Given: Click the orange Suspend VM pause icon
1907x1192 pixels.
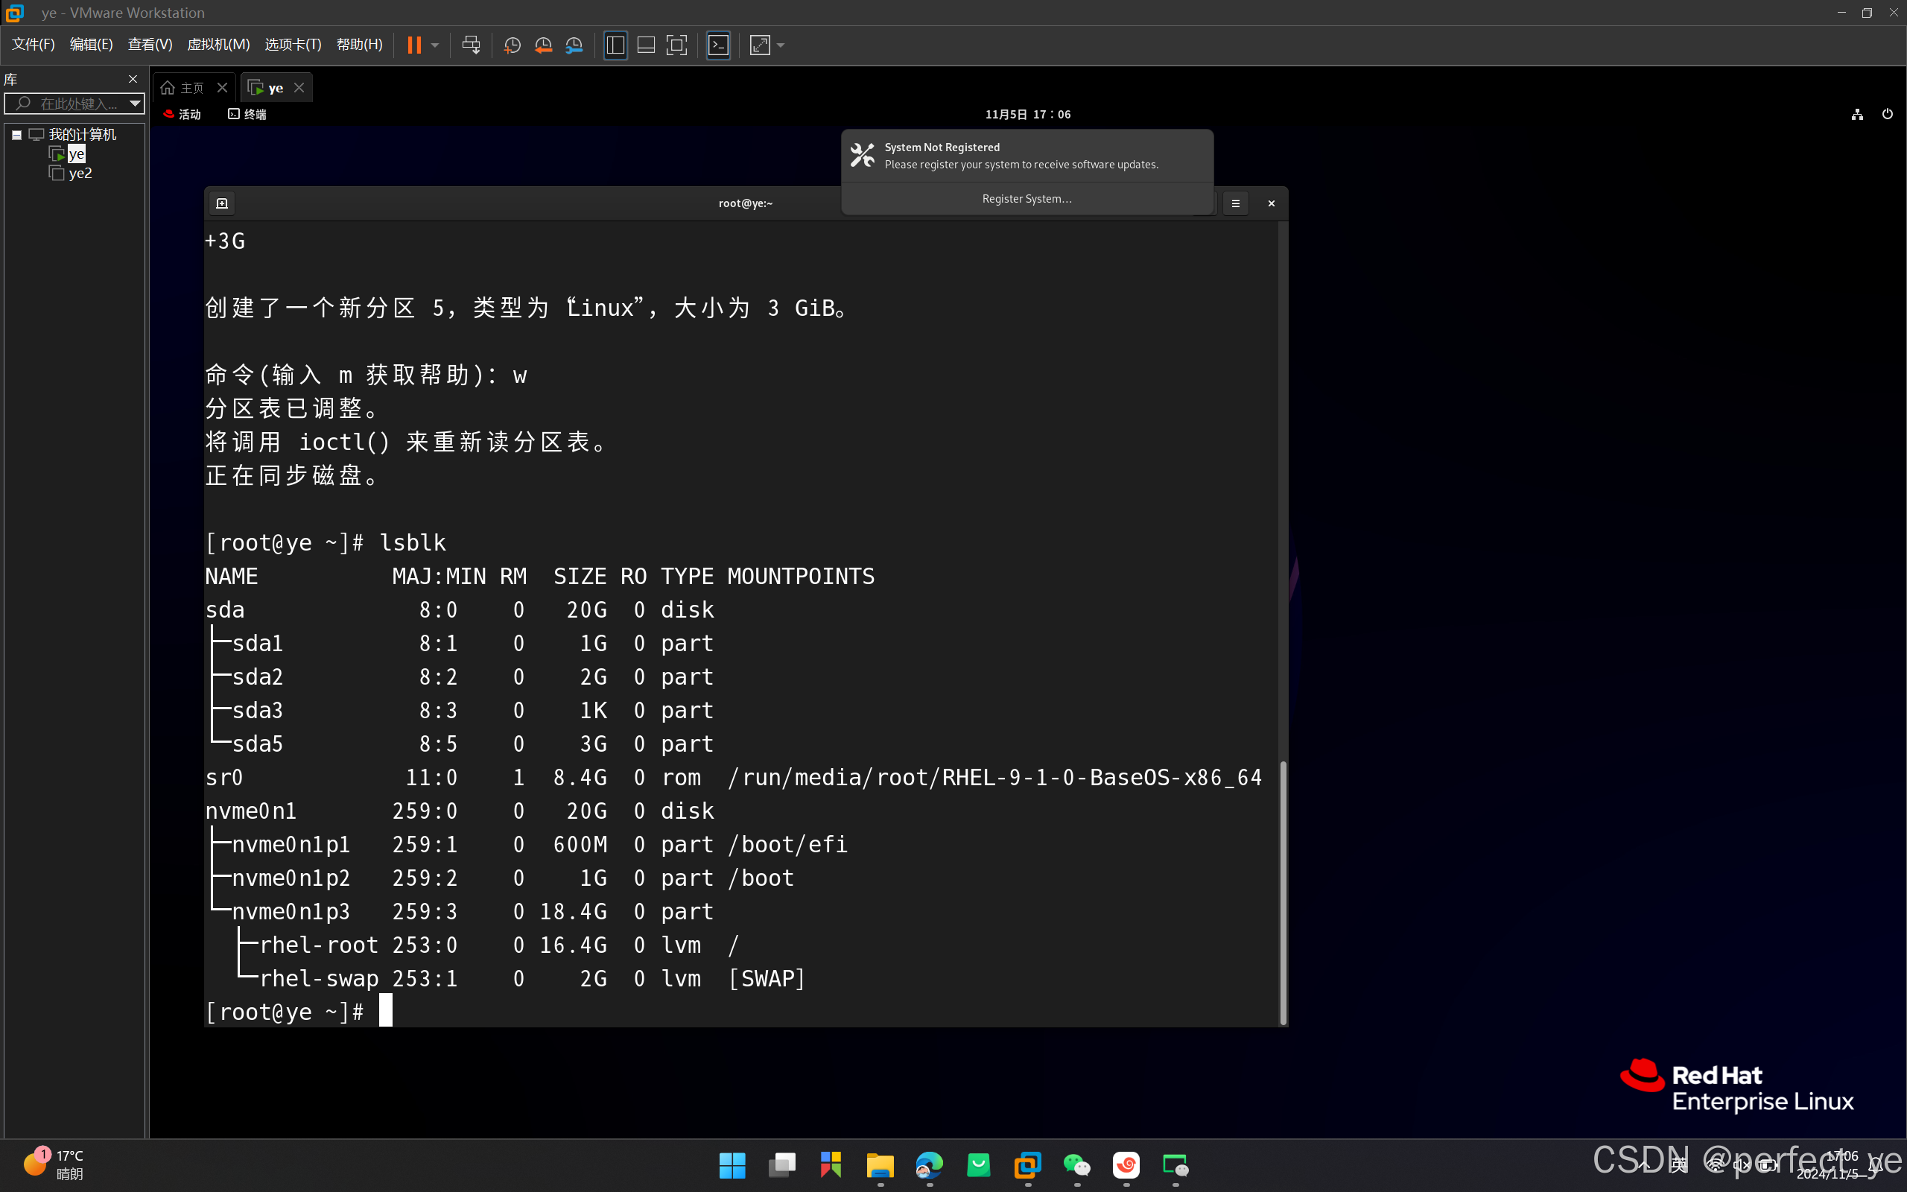Looking at the screenshot, I should pyautogui.click(x=413, y=45).
